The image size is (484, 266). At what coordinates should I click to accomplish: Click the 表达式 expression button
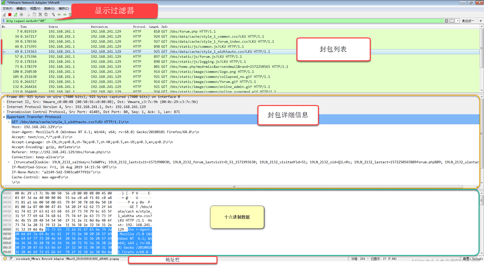point(468,21)
